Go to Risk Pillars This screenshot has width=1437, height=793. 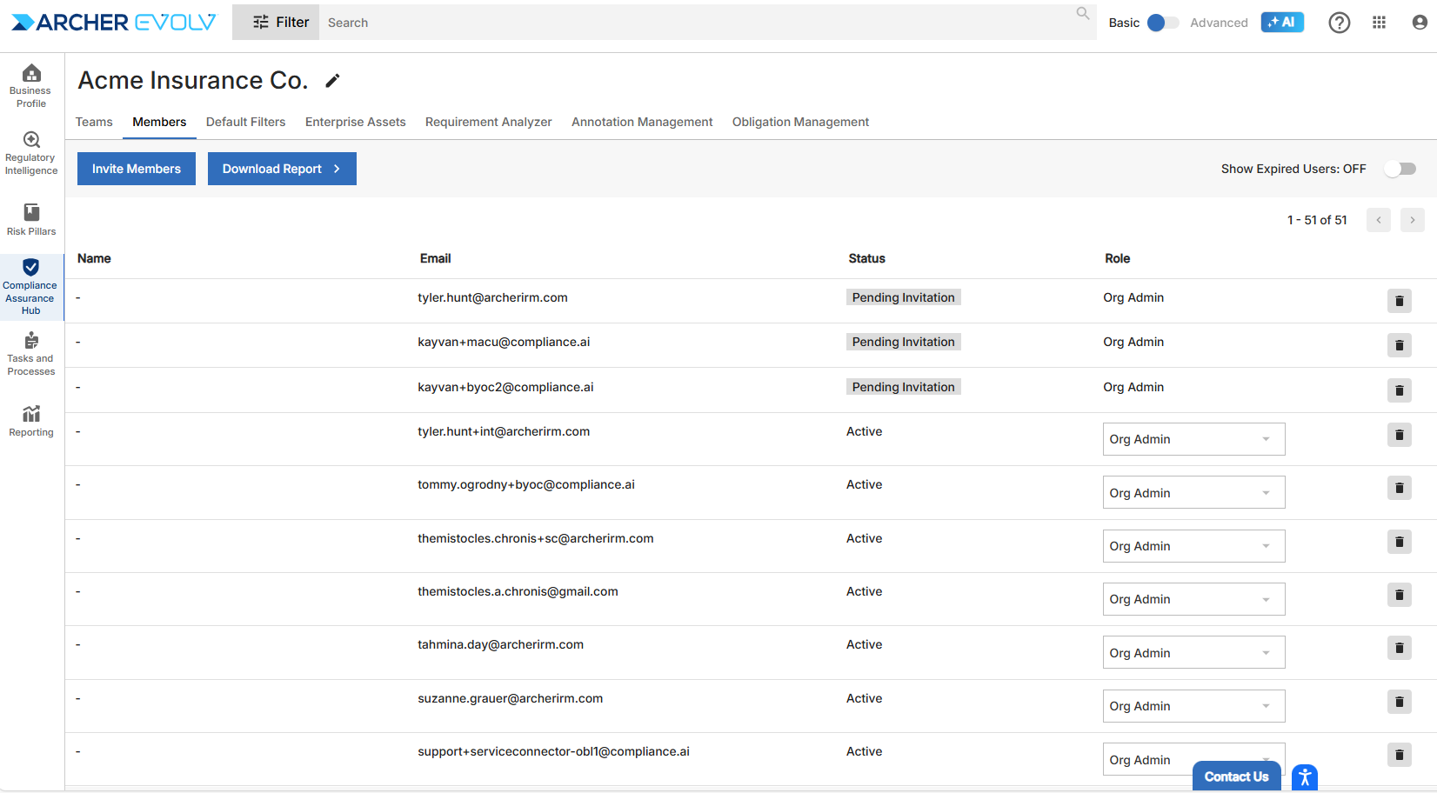click(31, 219)
